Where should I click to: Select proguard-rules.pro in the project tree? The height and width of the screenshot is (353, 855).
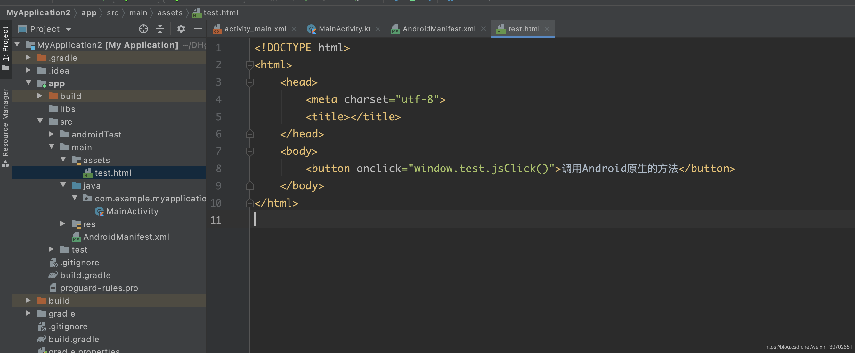tap(99, 288)
